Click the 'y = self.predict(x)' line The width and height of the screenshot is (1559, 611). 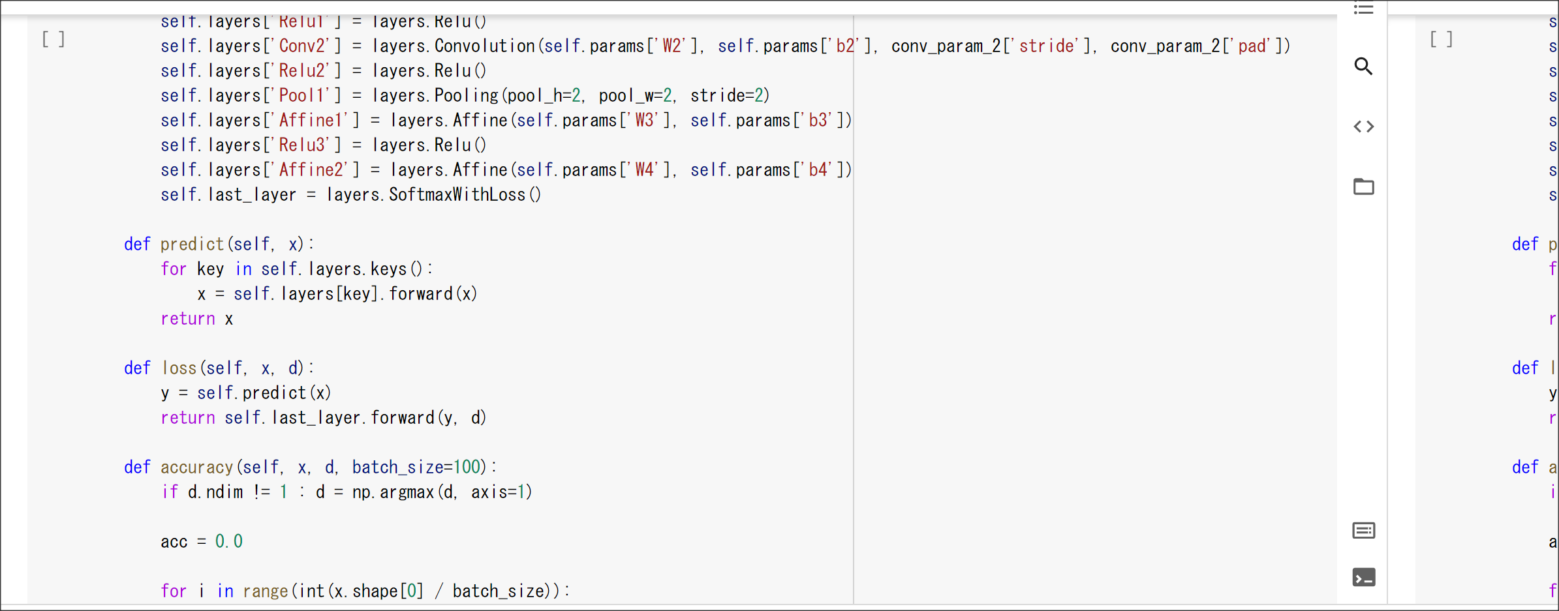246,393
